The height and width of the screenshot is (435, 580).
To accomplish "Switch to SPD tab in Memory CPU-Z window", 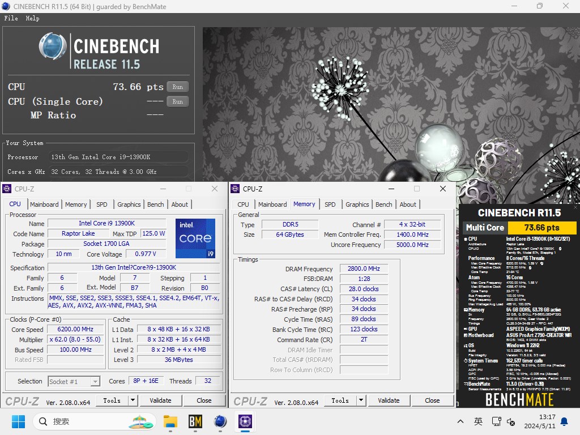I will (330, 204).
